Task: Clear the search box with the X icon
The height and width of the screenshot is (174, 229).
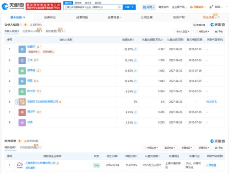Action: [x=119, y=7]
